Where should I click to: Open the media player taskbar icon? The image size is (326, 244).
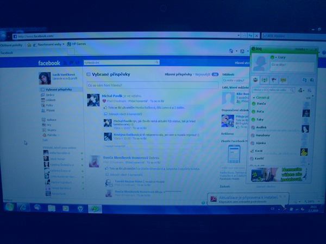click(66, 208)
